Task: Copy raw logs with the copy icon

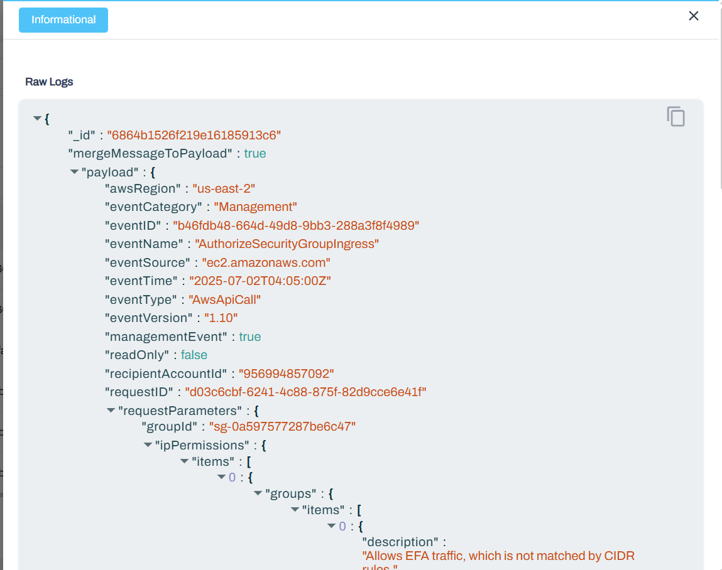Action: tap(676, 116)
